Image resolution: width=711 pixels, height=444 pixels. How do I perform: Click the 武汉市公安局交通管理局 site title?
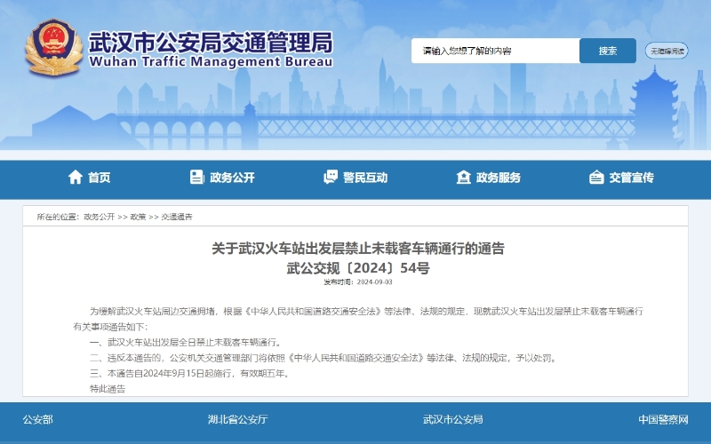(x=211, y=43)
